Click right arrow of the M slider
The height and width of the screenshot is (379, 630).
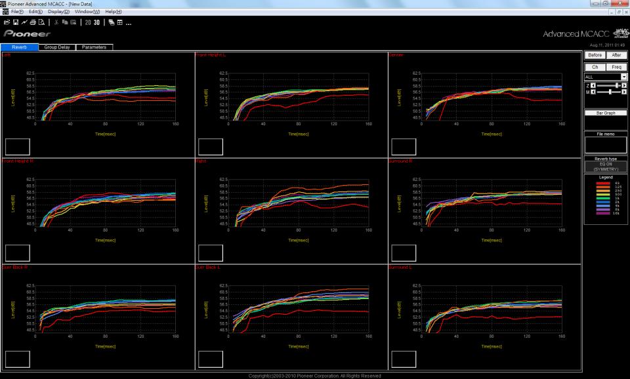point(624,92)
